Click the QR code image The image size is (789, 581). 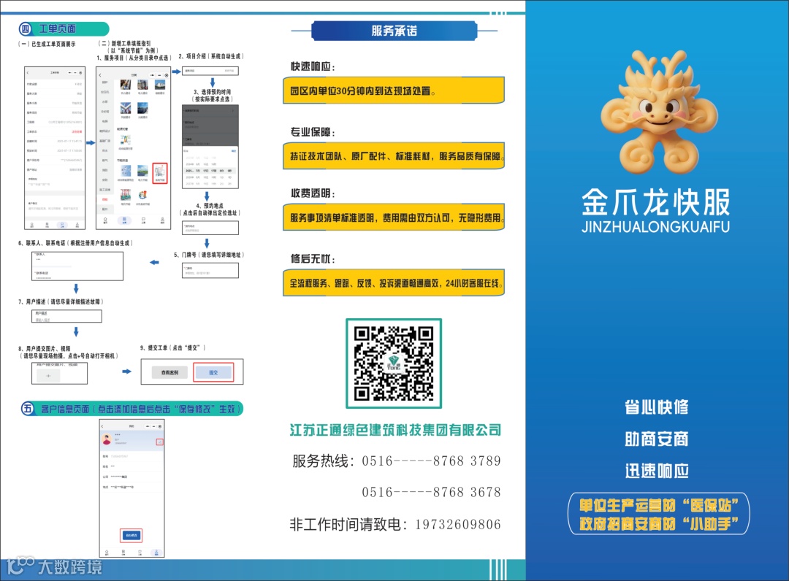(x=394, y=363)
